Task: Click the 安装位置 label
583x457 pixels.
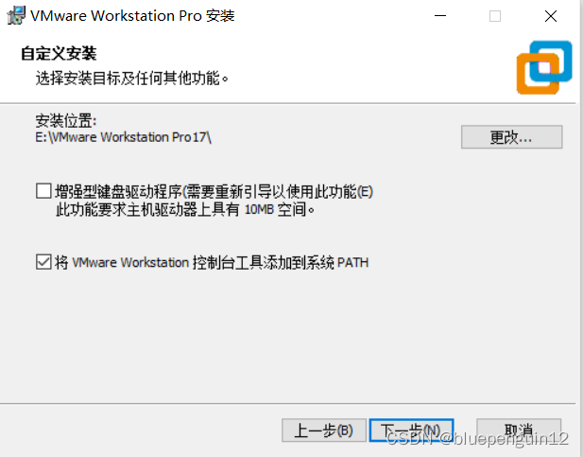Action: click(66, 121)
